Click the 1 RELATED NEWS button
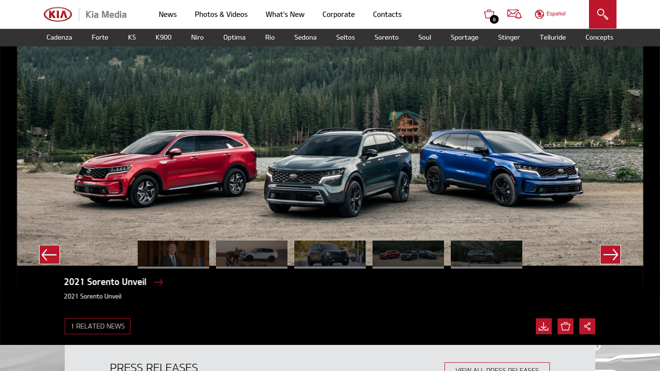The height and width of the screenshot is (371, 660). (x=98, y=326)
